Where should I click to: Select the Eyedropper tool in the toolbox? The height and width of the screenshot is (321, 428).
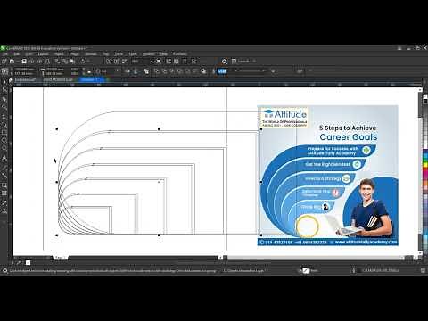coord(4,202)
